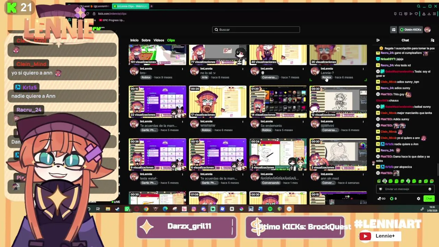
Task: Open the browser hamburger menu
Action: (x=435, y=14)
